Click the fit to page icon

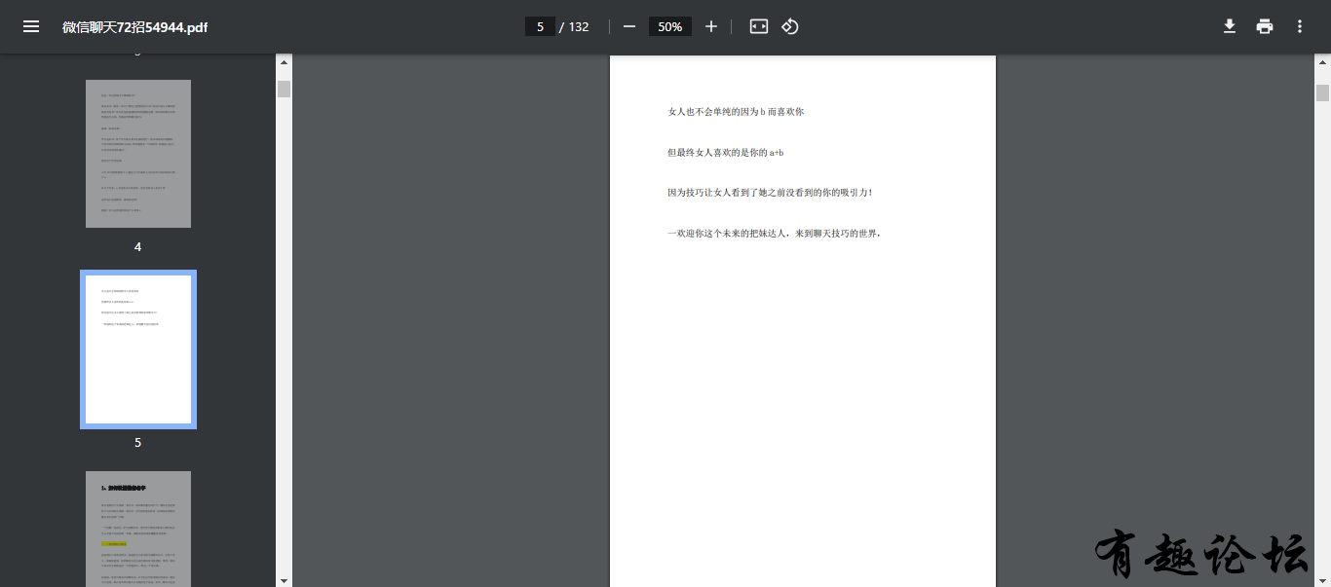(x=759, y=26)
